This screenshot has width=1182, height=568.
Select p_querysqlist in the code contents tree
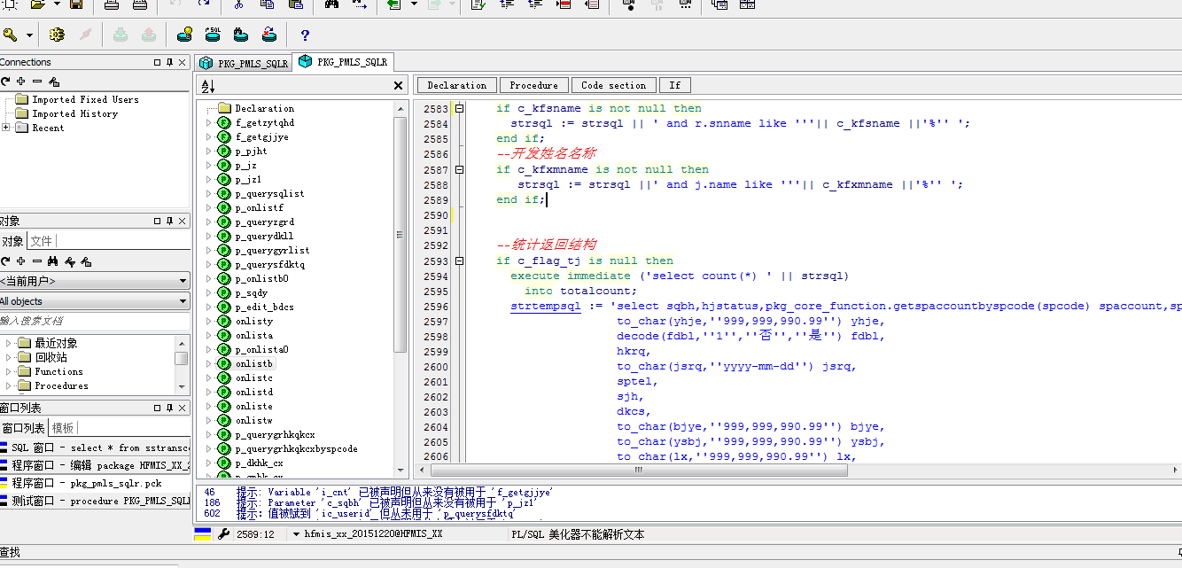269,193
